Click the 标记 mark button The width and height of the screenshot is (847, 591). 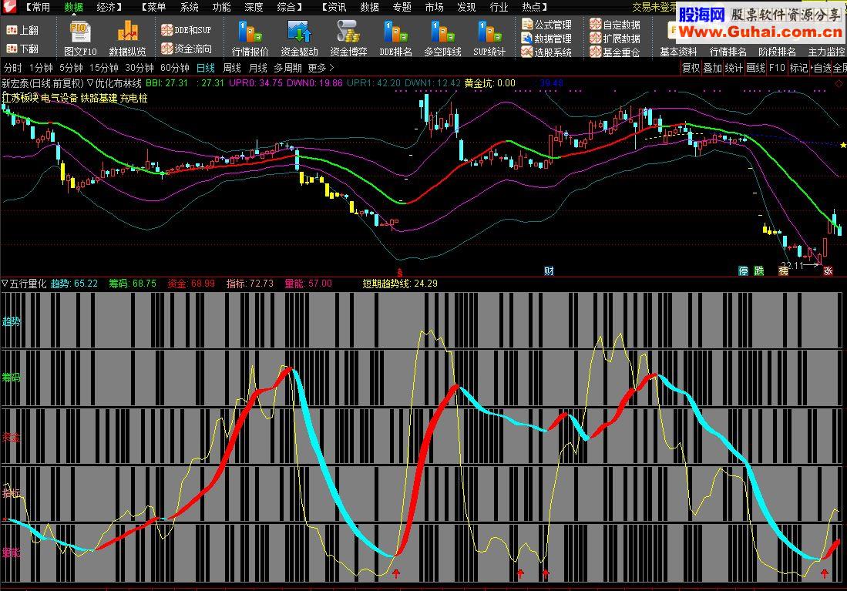point(799,68)
